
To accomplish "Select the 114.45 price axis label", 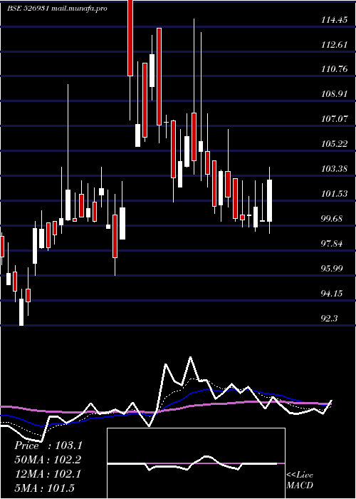I will point(334,20).
